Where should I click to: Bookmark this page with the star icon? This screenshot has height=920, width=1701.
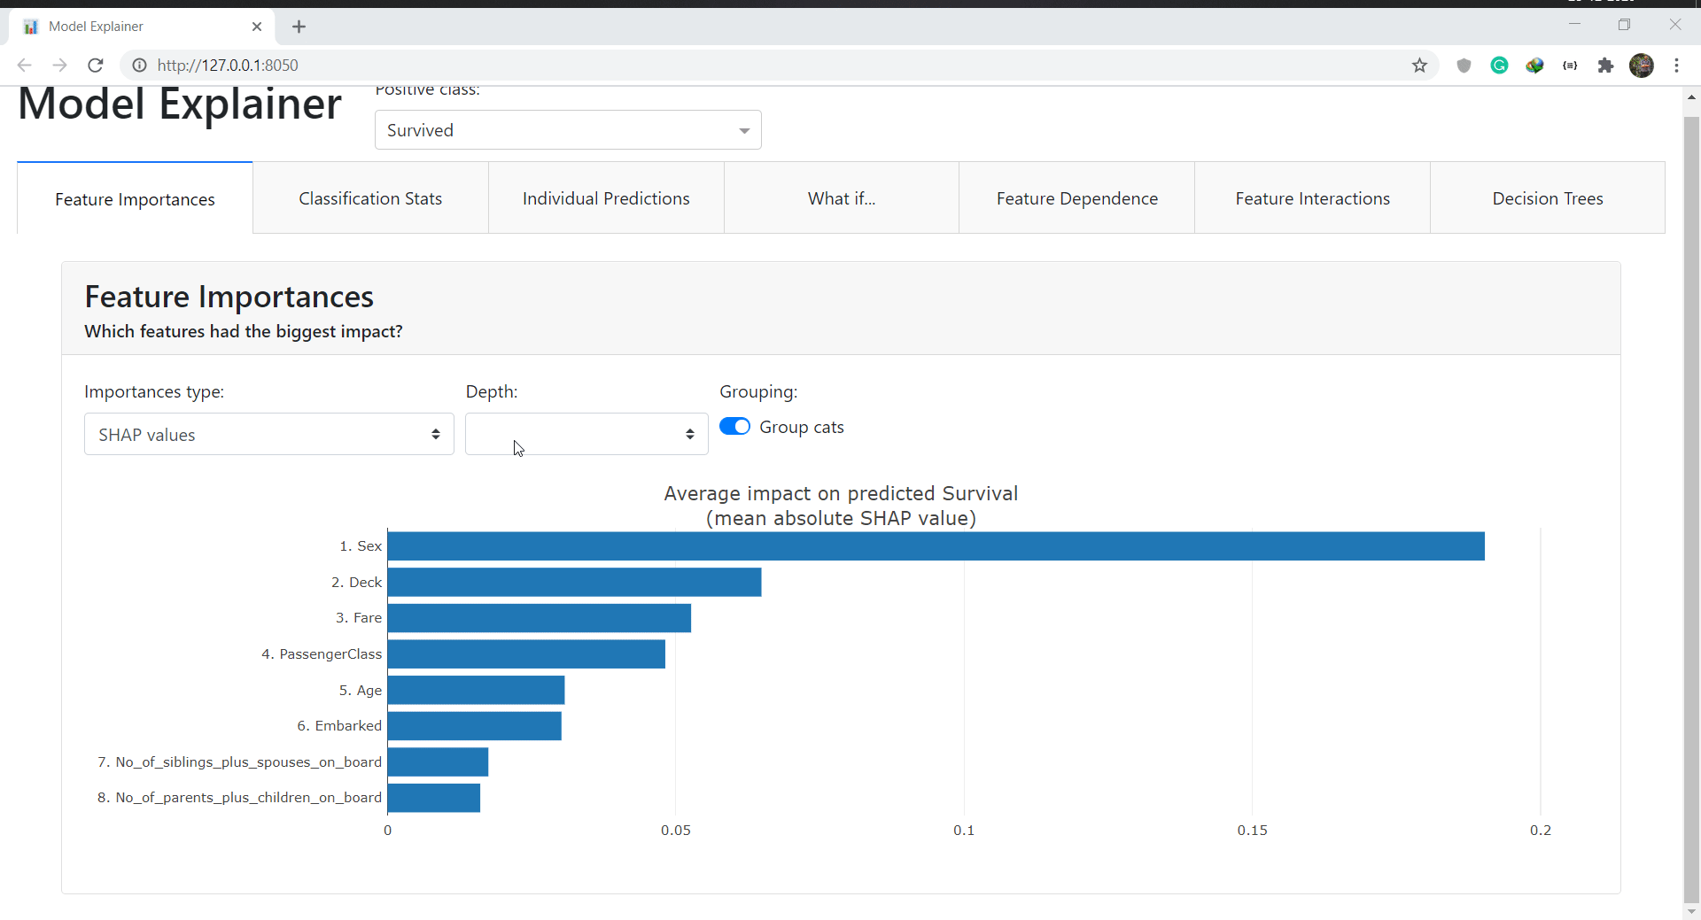tap(1419, 65)
